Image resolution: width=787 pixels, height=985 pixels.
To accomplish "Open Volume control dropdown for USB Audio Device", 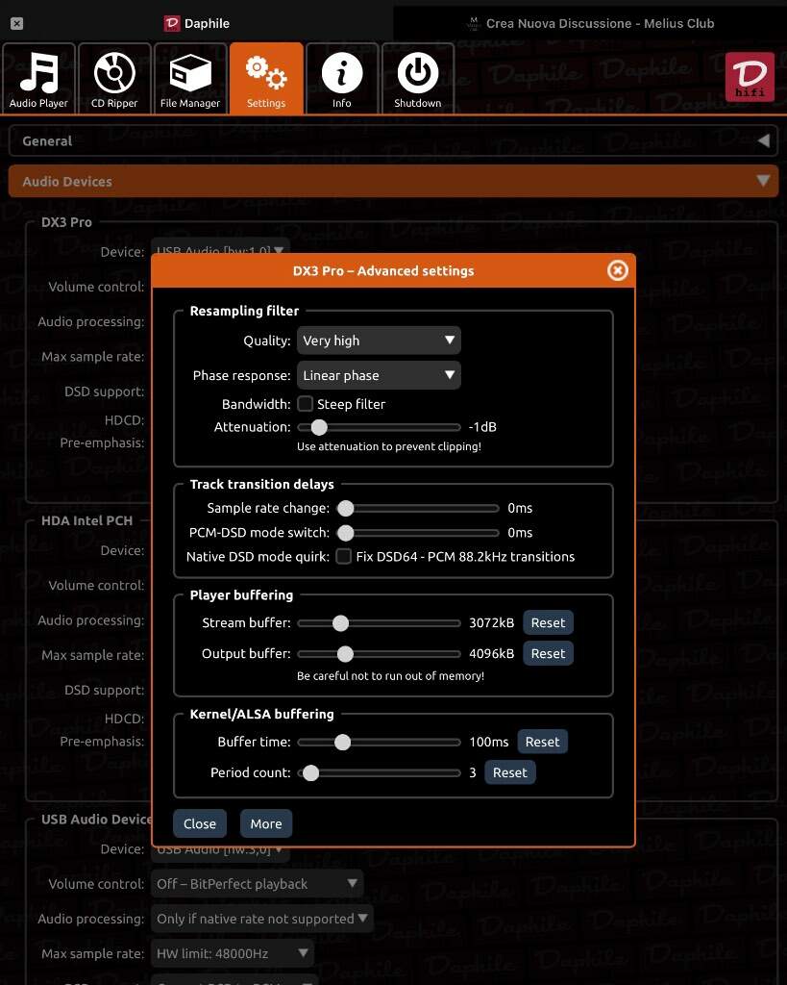I will coord(257,884).
